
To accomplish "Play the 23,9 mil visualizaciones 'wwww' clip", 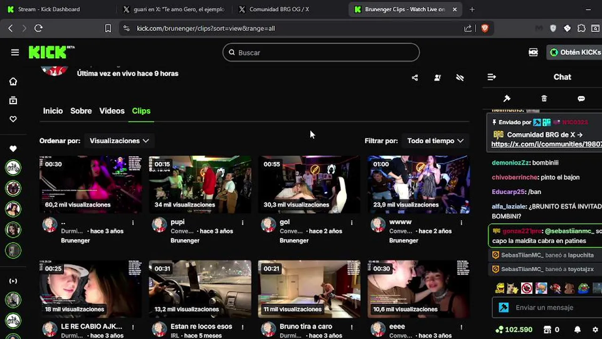I will point(418,185).
